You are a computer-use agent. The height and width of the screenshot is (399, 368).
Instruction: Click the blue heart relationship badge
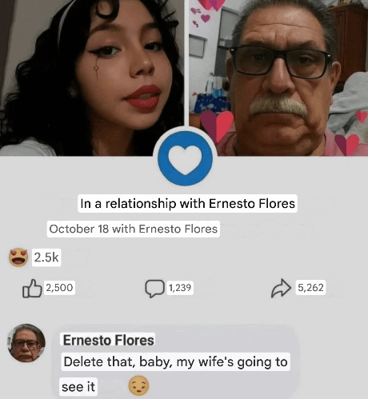tap(185, 158)
